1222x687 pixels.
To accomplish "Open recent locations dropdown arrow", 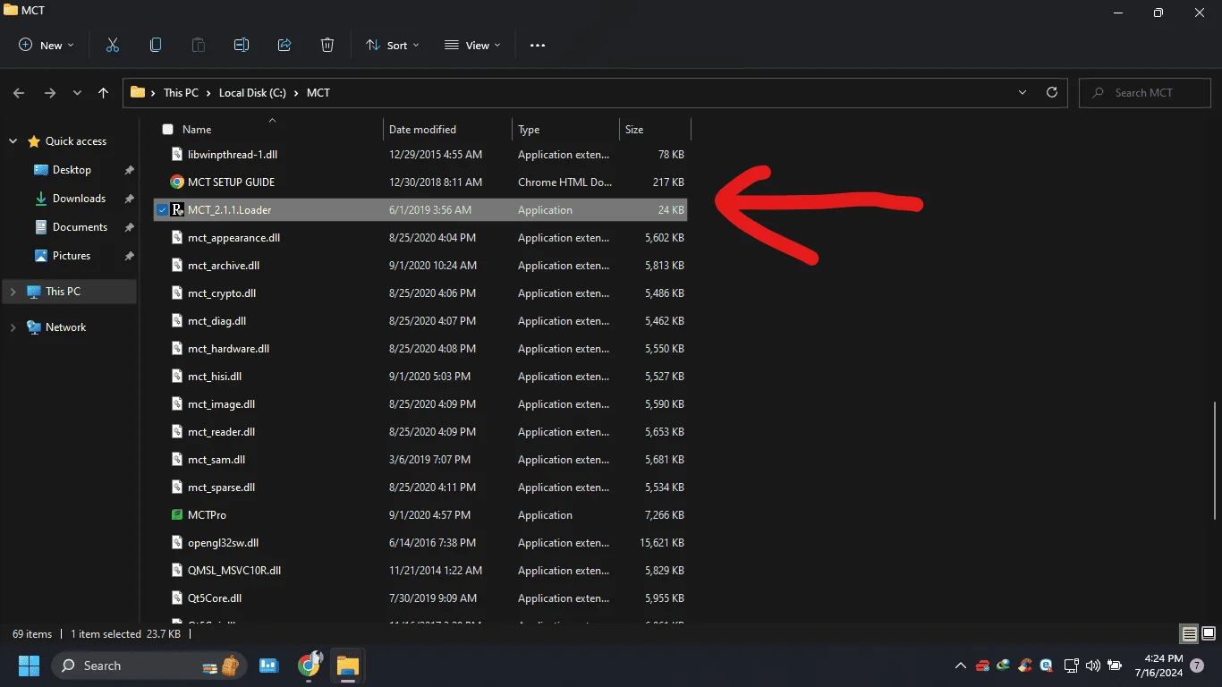I will pos(77,92).
